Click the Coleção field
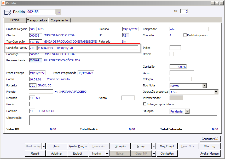The image size is (225, 159). point(181,79)
